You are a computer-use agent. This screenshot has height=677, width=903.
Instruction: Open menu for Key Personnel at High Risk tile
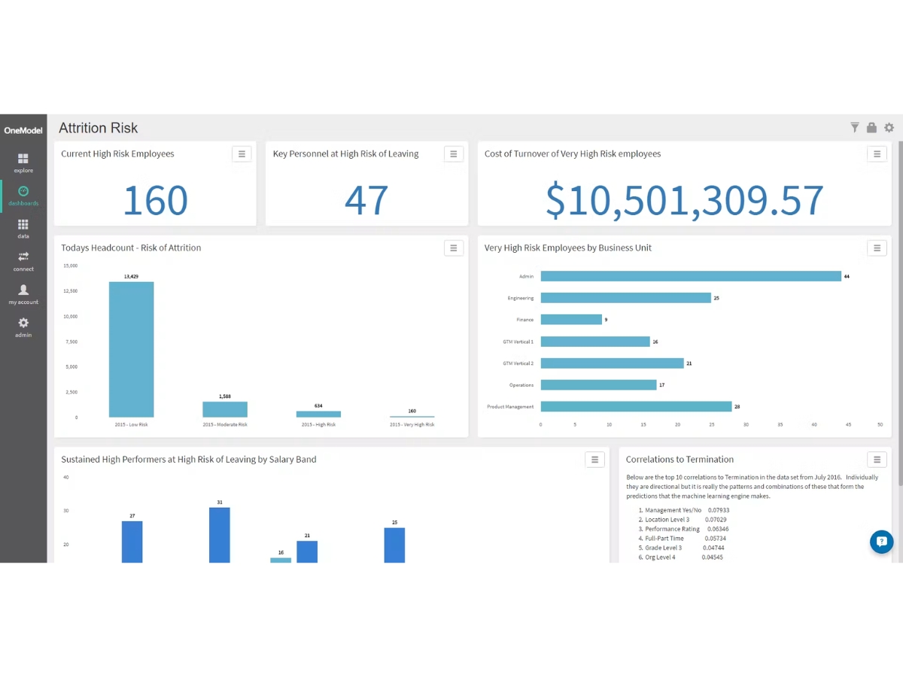[454, 154]
